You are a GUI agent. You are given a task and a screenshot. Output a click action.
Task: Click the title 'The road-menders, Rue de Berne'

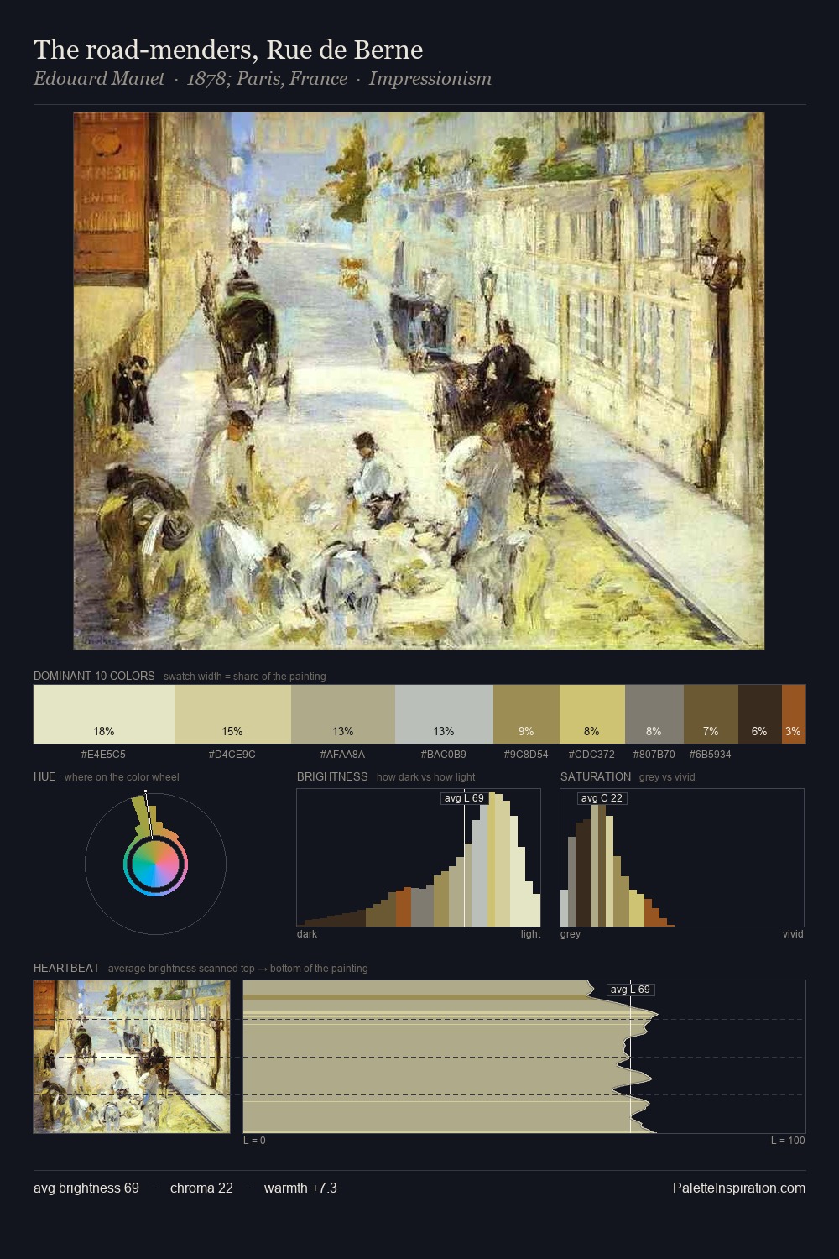[x=228, y=50]
